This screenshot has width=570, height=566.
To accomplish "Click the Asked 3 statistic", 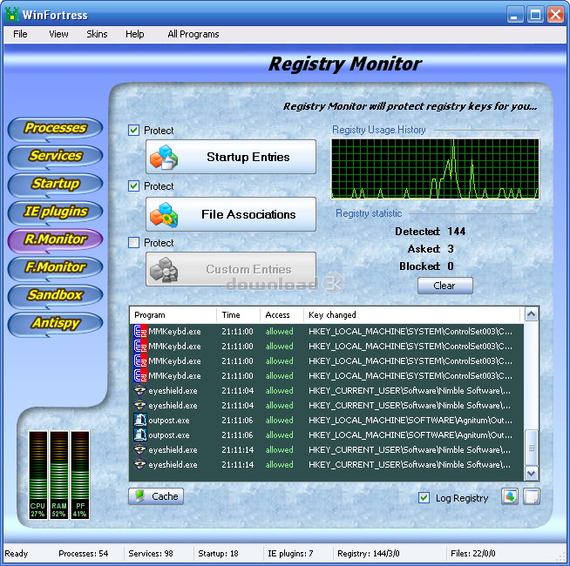I will [x=431, y=249].
